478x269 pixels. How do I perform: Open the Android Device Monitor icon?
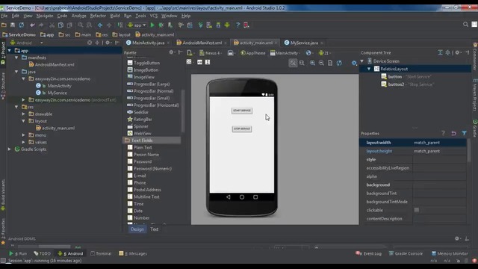227,25
